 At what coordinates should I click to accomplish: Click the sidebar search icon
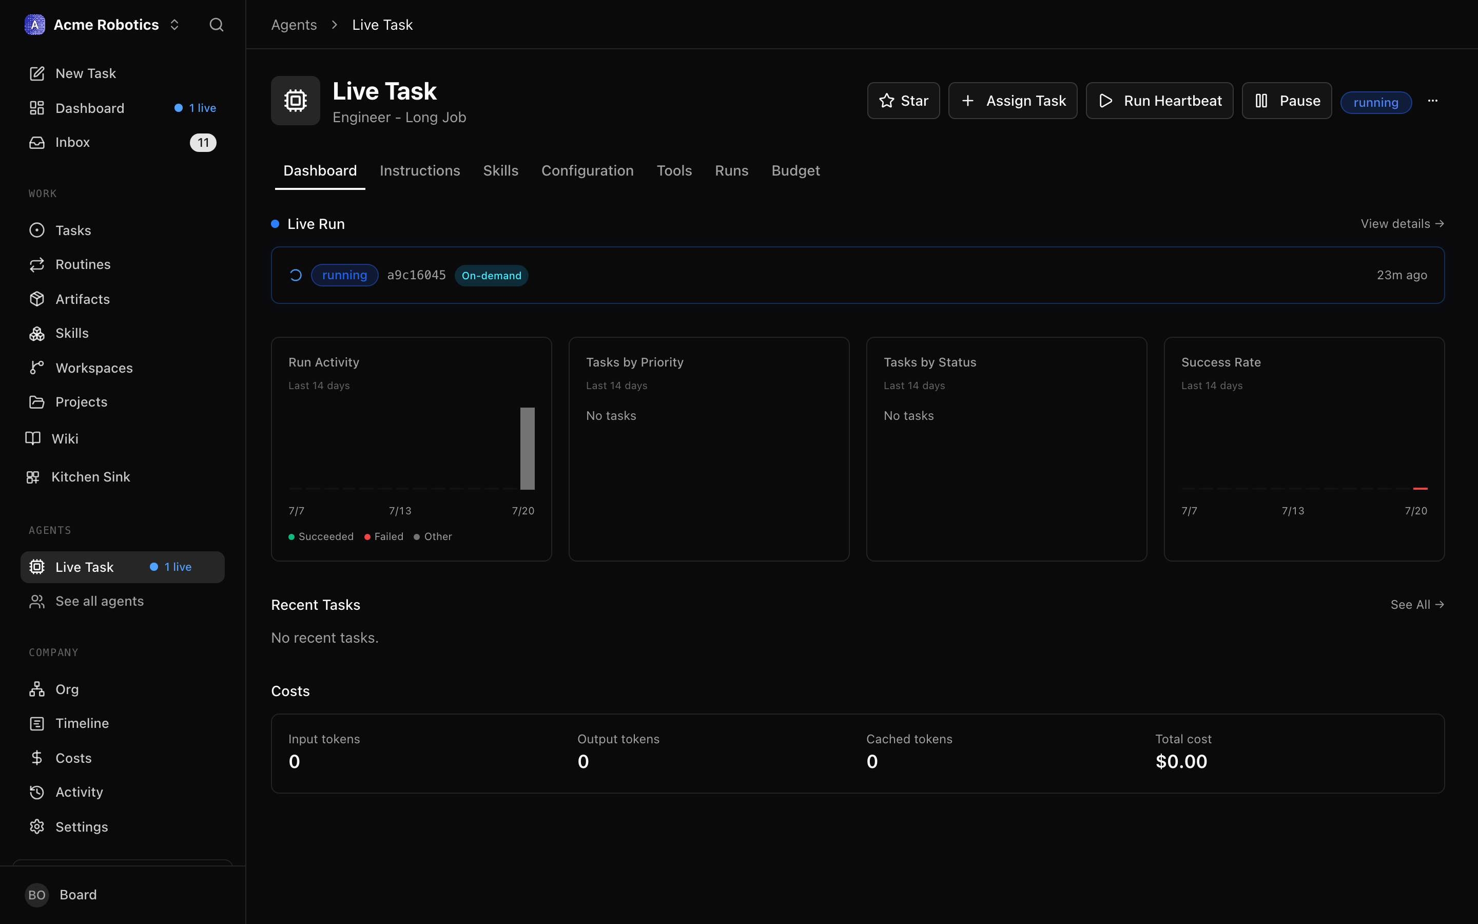point(216,25)
